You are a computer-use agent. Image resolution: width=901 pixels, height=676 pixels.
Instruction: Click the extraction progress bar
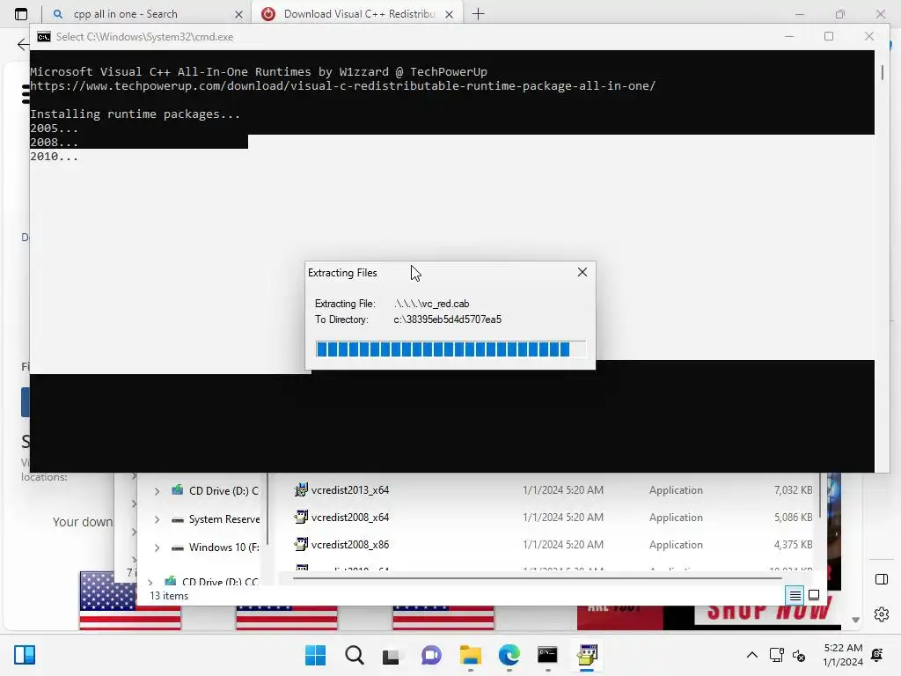[x=450, y=349]
